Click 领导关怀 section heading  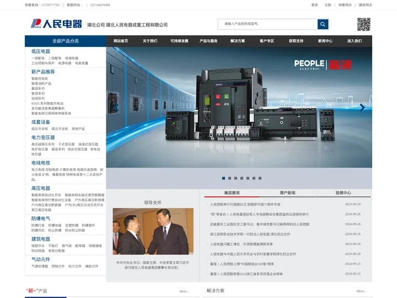[153, 203]
